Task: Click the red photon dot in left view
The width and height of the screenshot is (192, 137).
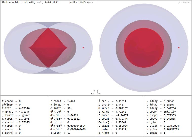Action: coord(83,48)
